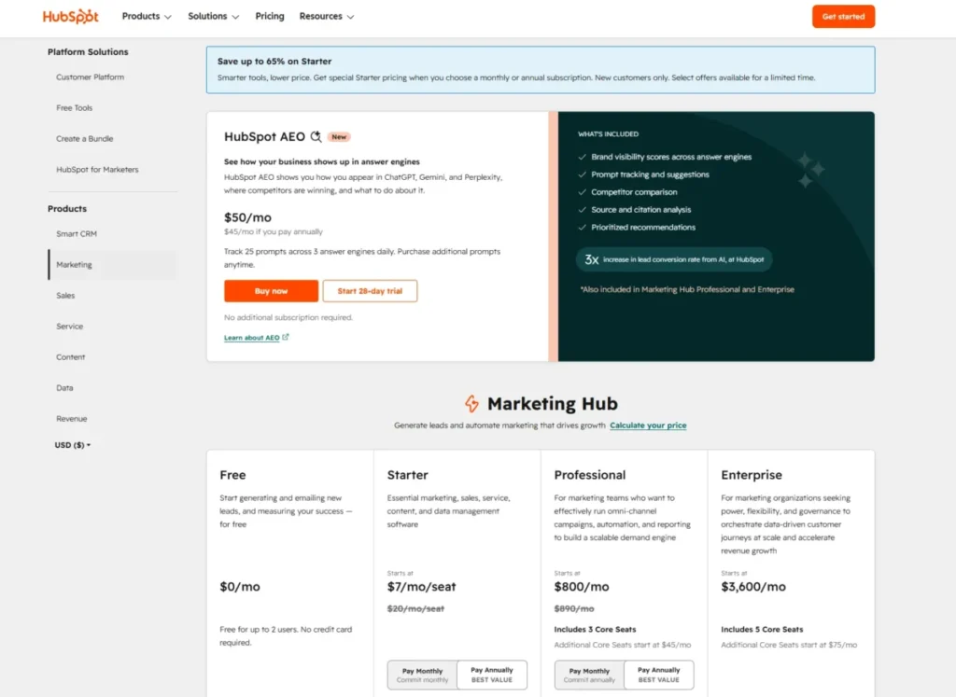The image size is (956, 697).
Task: Click the HubSpot logo
Action: point(71,17)
